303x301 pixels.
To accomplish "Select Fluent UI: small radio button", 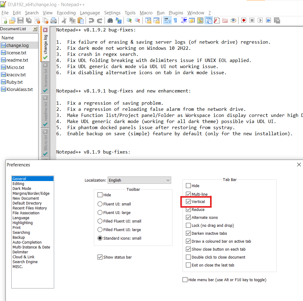I will tap(100, 204).
